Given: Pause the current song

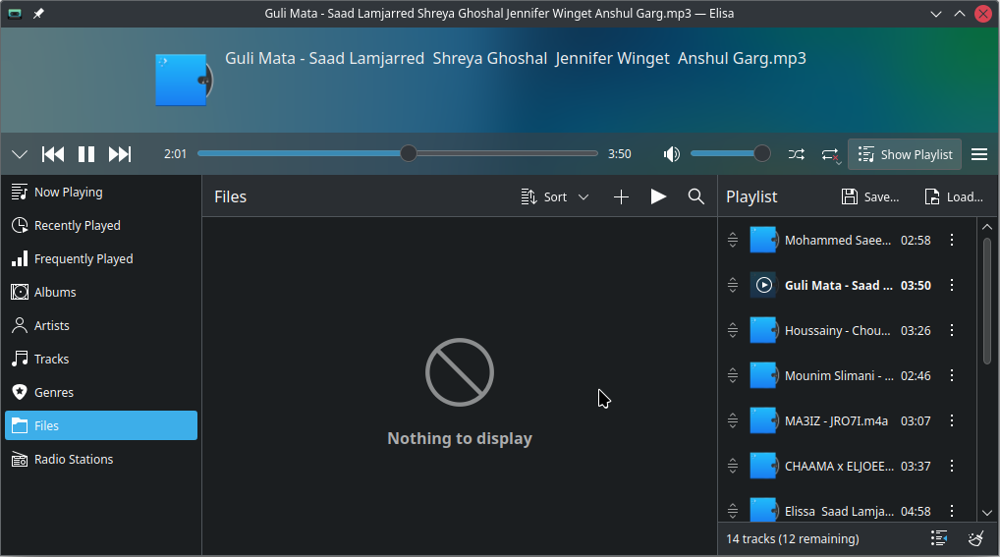Looking at the screenshot, I should tap(86, 154).
